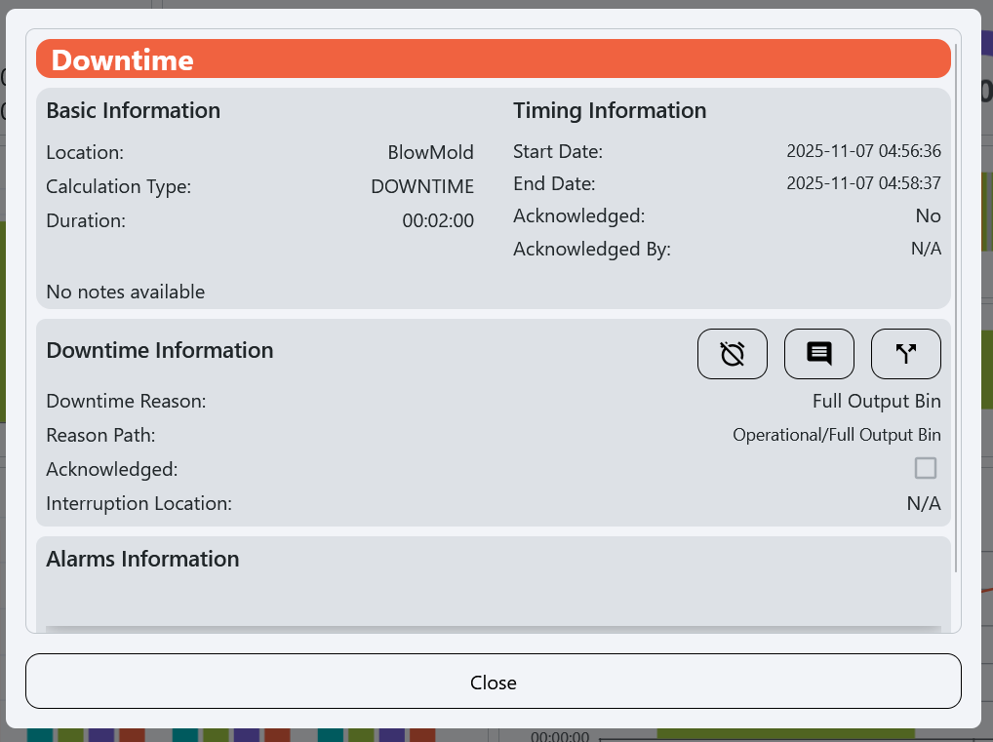This screenshot has height=742, width=993.
Task: Expand the Alarms Information section
Action: click(142, 559)
